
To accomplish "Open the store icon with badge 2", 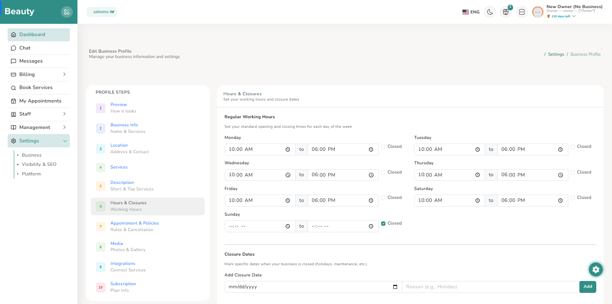I will coord(506,12).
